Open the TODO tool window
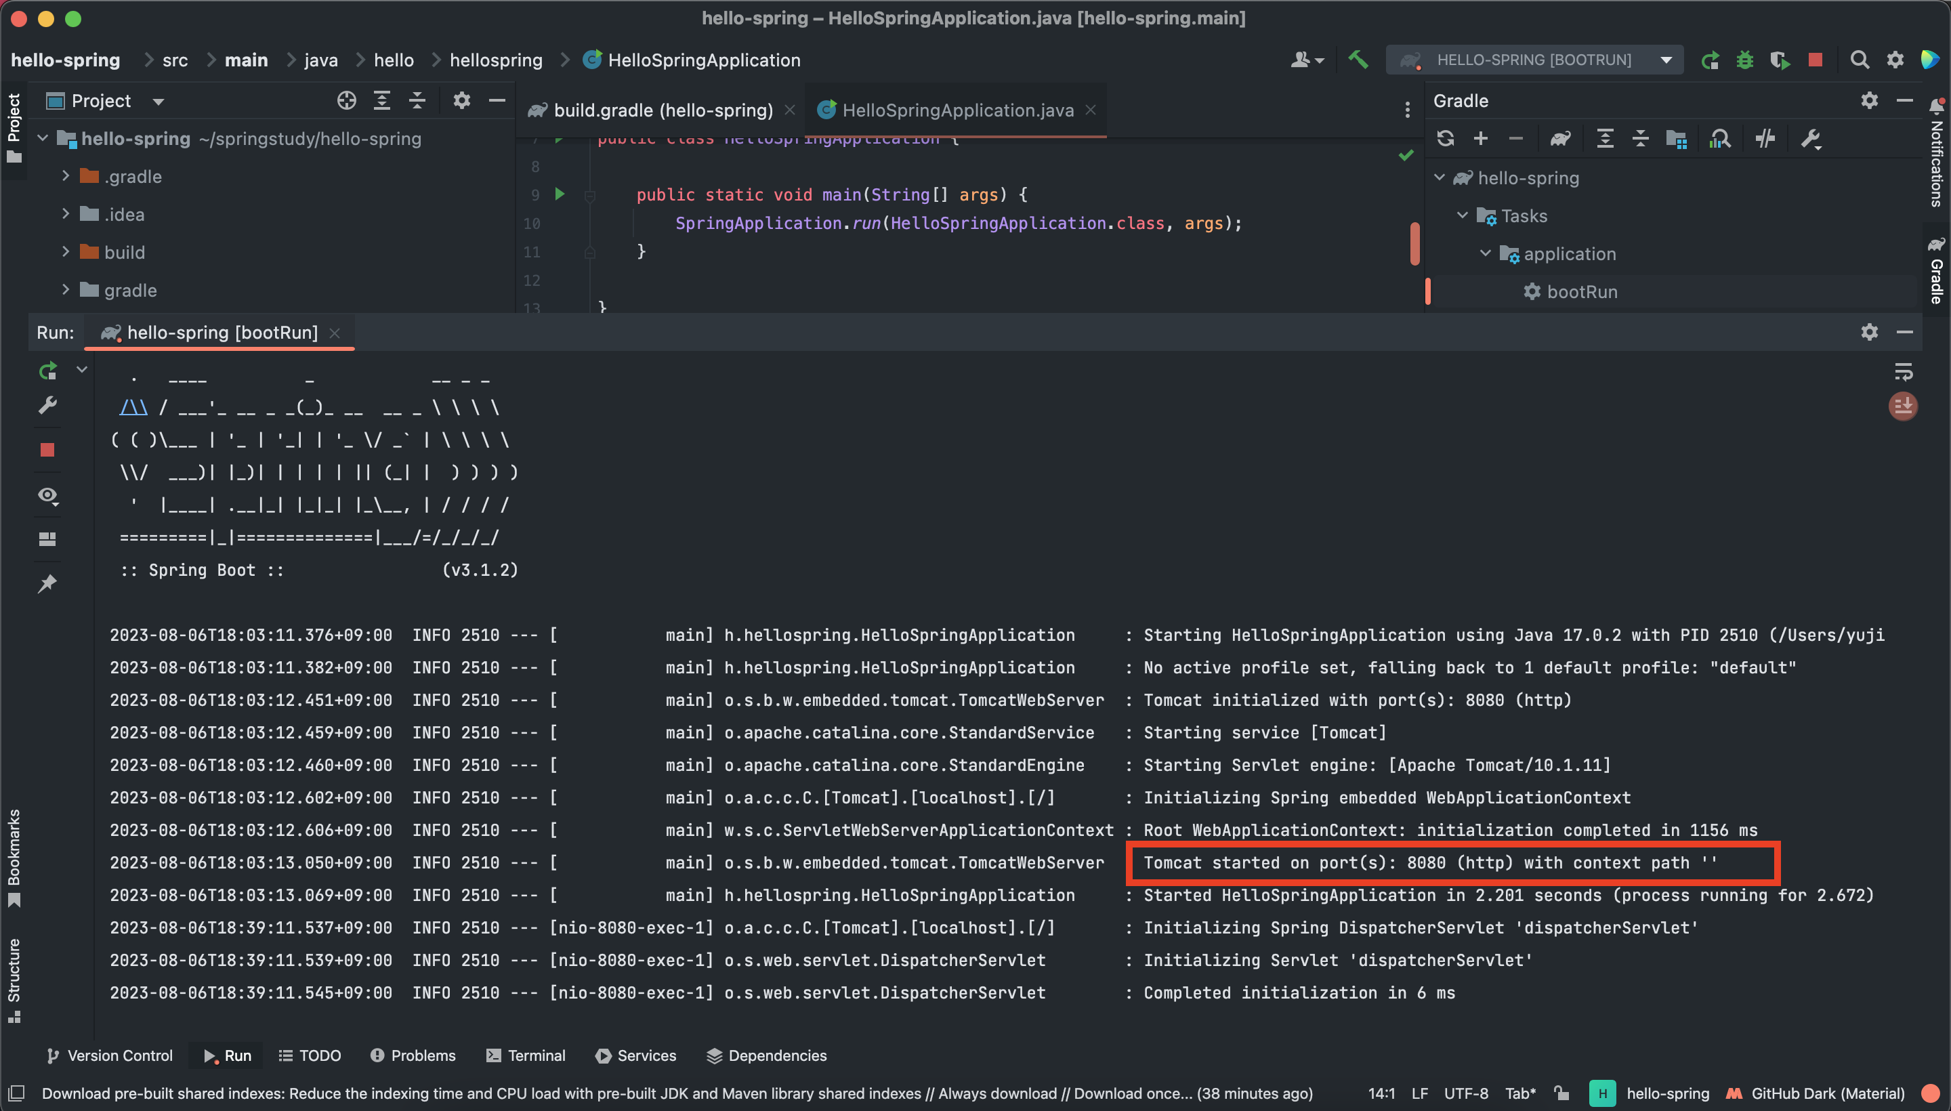This screenshot has width=1951, height=1111. tap(310, 1055)
